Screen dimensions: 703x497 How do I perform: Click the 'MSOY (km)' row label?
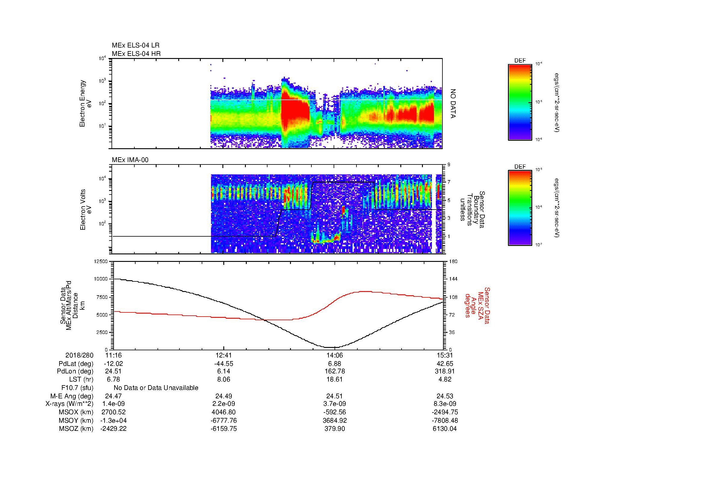coord(76,421)
